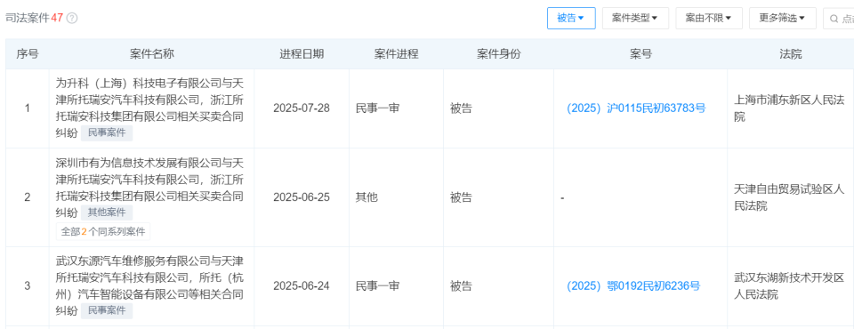Click the 被告 identity cell in row 2
Image resolution: width=854 pixels, height=329 pixels.
(461, 197)
